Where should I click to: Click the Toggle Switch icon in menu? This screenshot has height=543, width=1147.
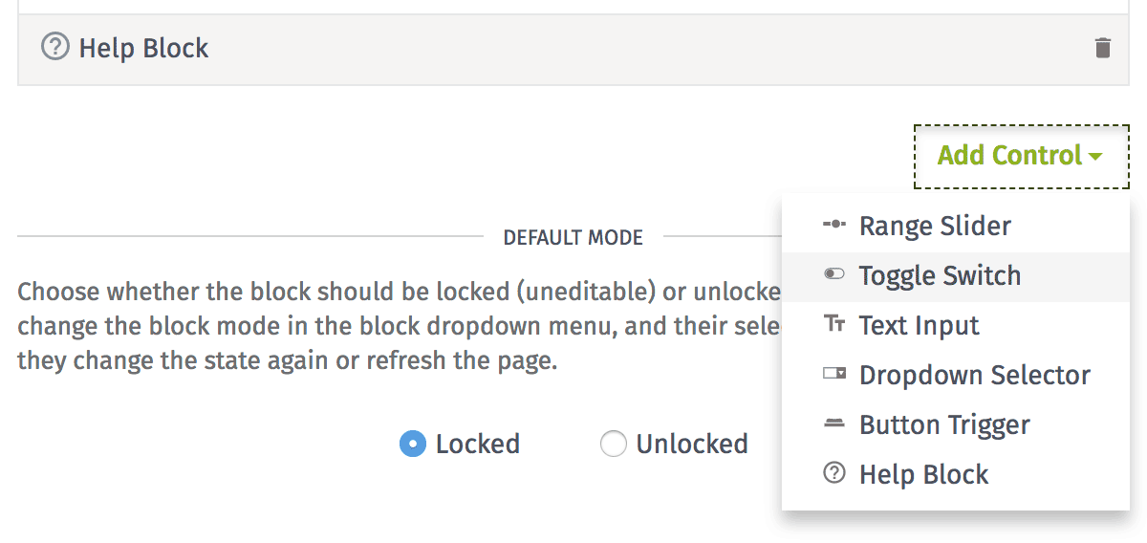833,275
